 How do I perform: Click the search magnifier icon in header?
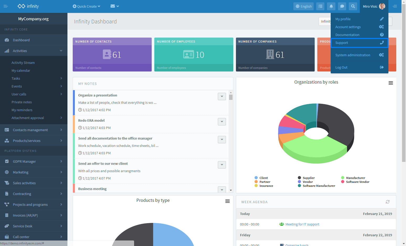353,6
